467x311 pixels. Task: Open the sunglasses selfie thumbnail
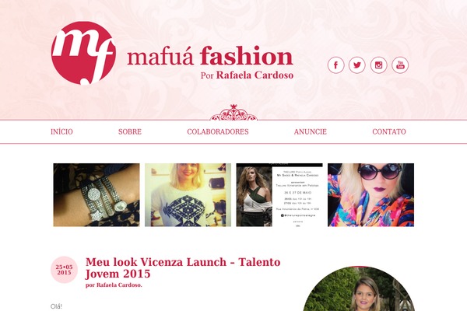point(370,195)
